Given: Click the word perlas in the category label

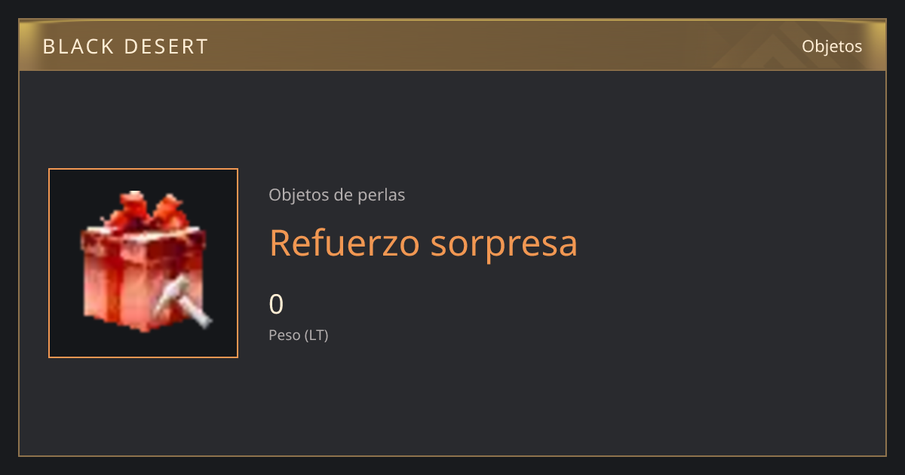Looking at the screenshot, I should coord(383,195).
